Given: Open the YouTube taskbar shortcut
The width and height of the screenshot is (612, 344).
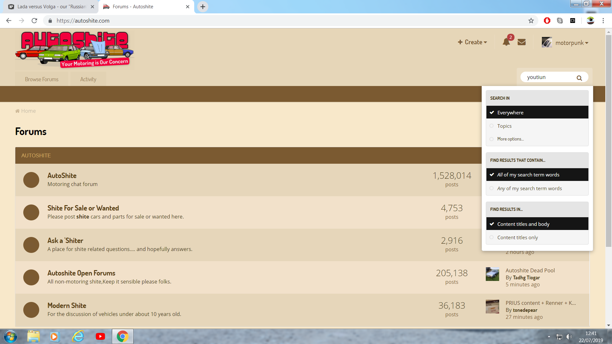Looking at the screenshot, I should pos(100,336).
